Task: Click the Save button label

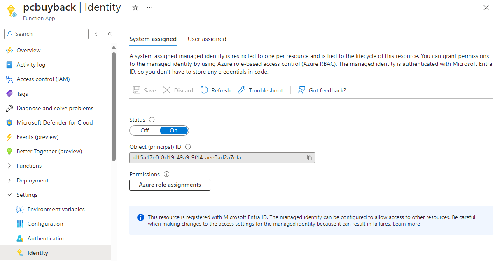Action: tap(149, 90)
